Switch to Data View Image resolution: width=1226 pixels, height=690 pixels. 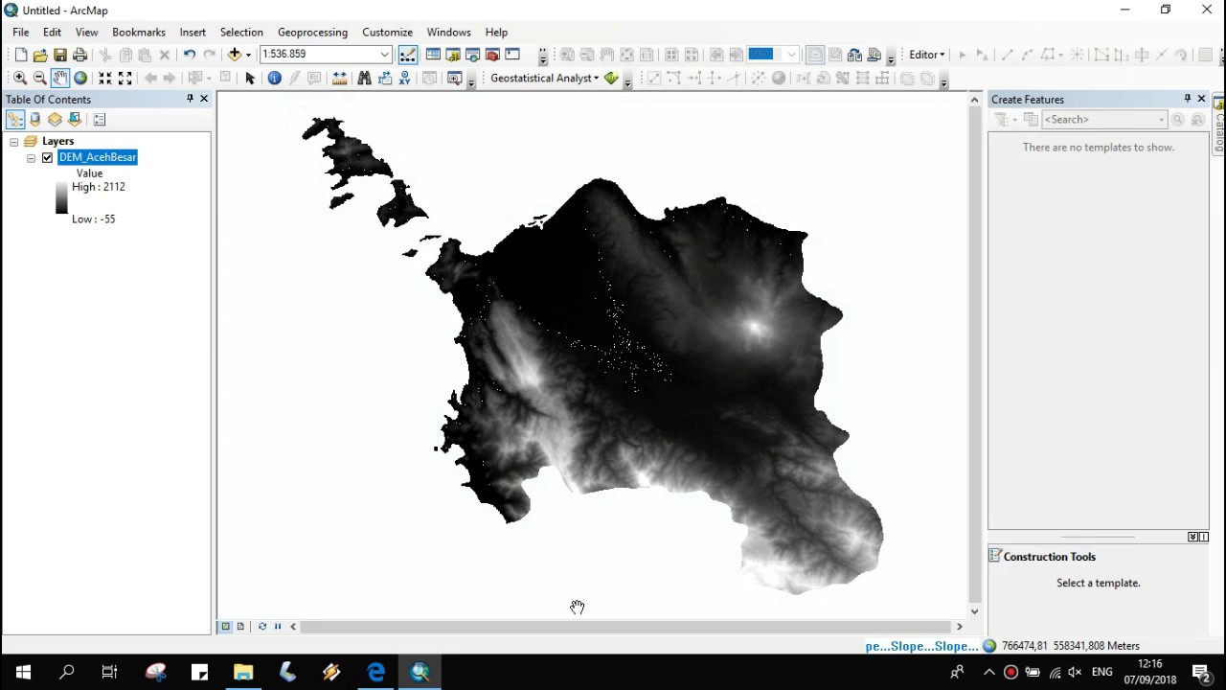click(x=226, y=627)
